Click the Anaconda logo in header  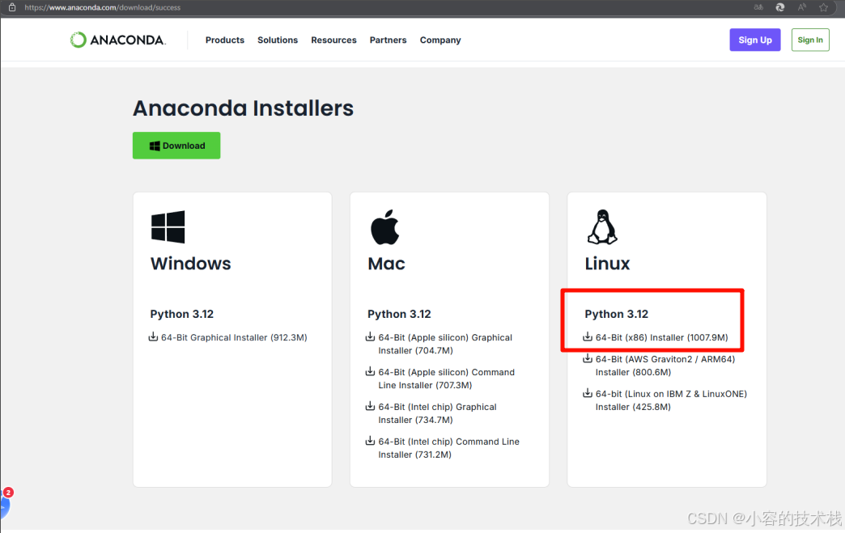[118, 40]
